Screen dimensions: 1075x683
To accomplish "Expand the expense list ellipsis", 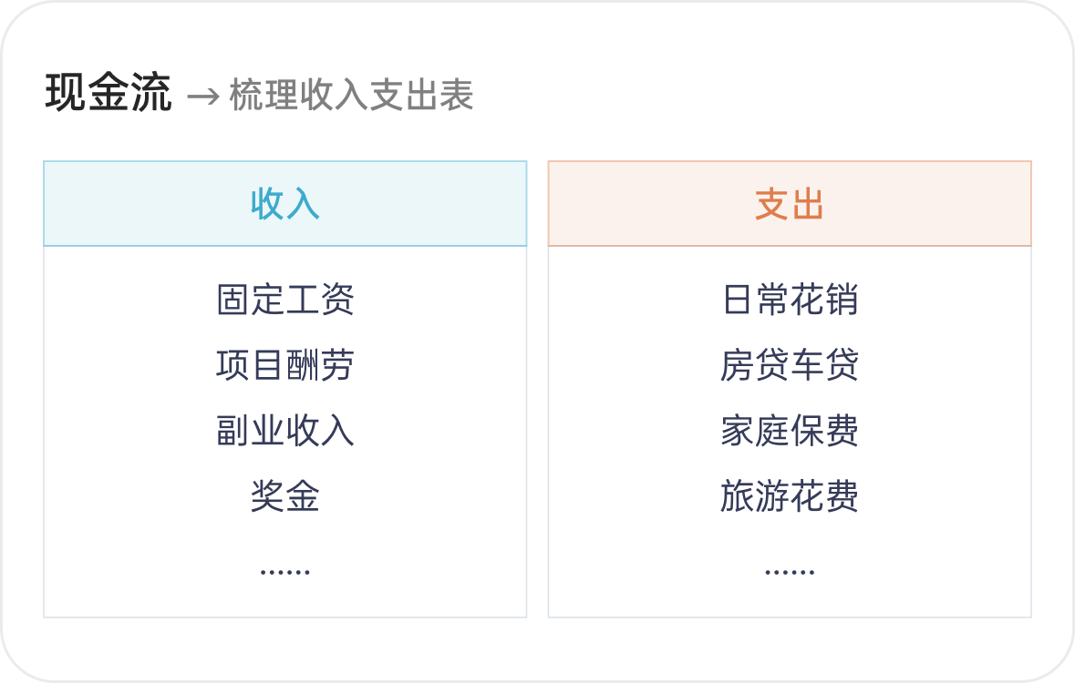I will click(790, 571).
